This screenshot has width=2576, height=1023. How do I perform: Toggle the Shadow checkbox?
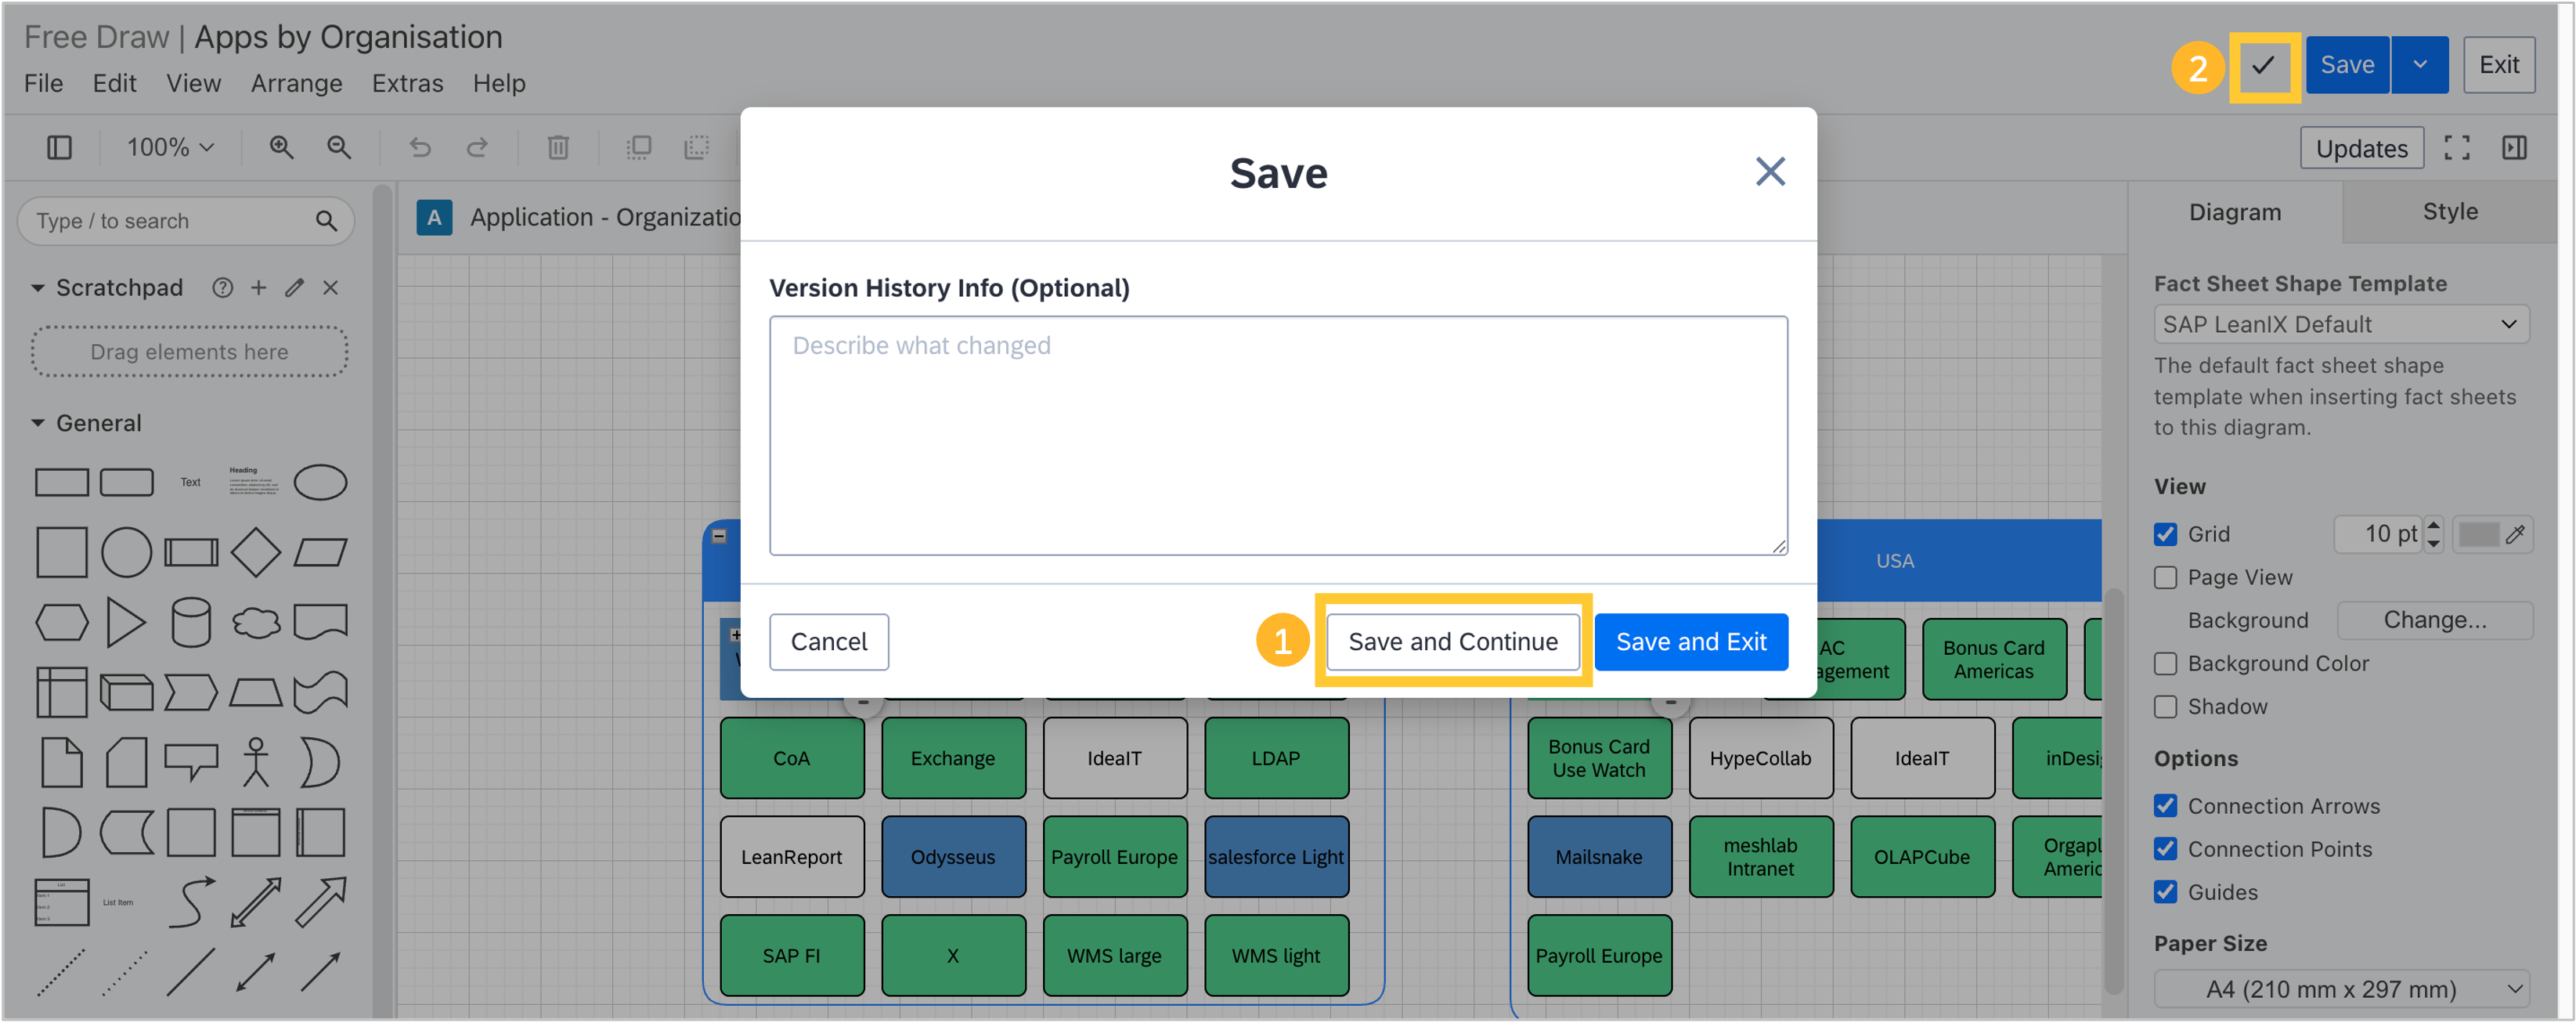pos(2165,707)
